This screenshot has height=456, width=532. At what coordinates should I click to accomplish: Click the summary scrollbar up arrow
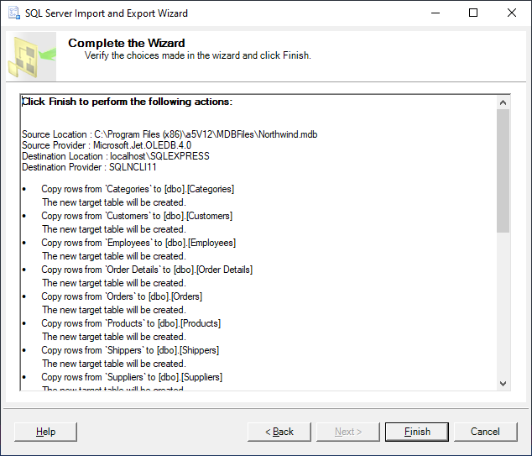tap(503, 102)
